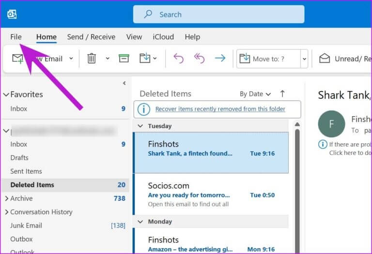
Task: Click the Unread/Read envelope icon
Action: 325,58
